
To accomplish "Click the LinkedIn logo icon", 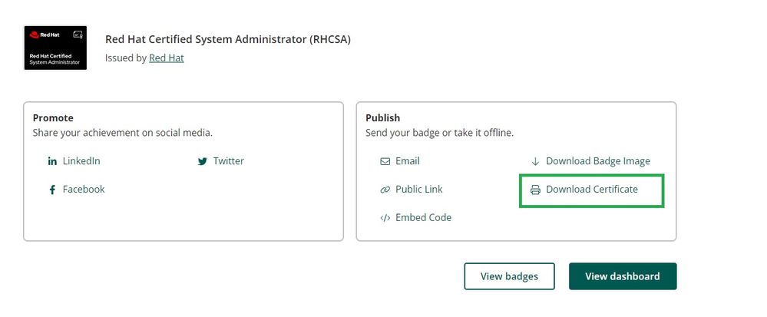I will tap(52, 161).
